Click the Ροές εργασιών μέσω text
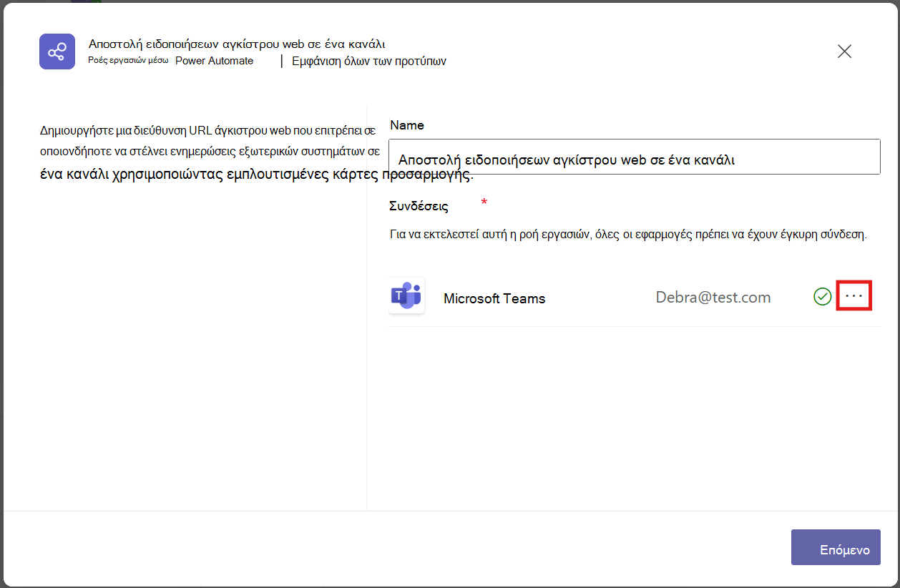 coord(128,61)
